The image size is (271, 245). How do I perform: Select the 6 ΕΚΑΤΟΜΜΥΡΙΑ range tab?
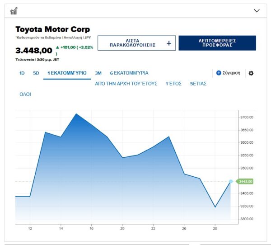(129, 73)
